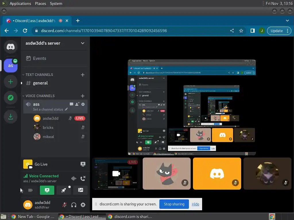The width and height of the screenshot is (294, 220).
Task: Select the dark cat photo tile
Action: 267,174
